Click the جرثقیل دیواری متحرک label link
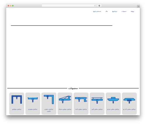146x124 pixels. point(65,109)
